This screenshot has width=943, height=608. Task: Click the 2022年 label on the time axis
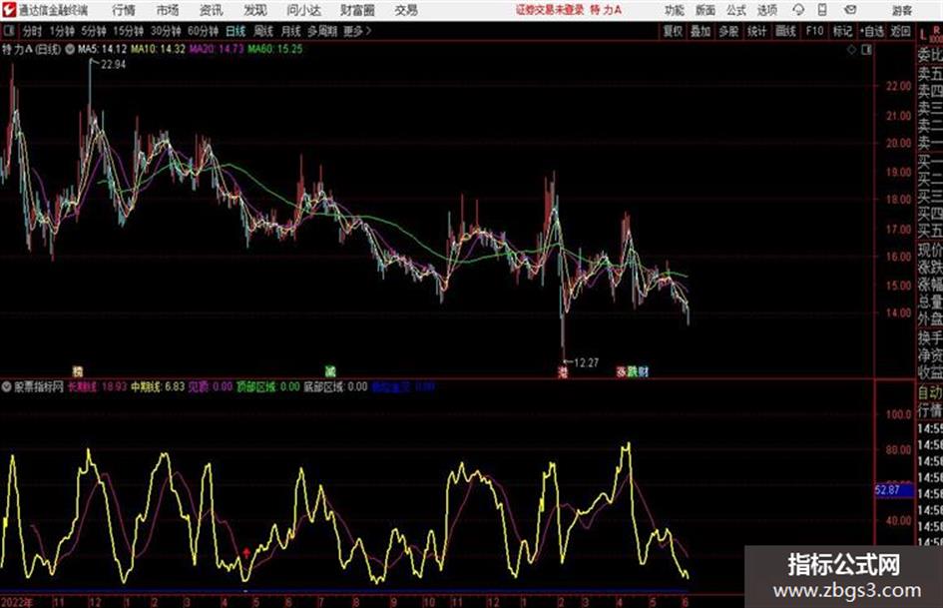(16, 602)
